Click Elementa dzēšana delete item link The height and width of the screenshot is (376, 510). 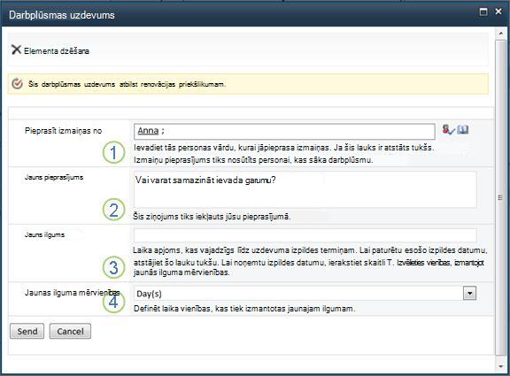tap(57, 51)
